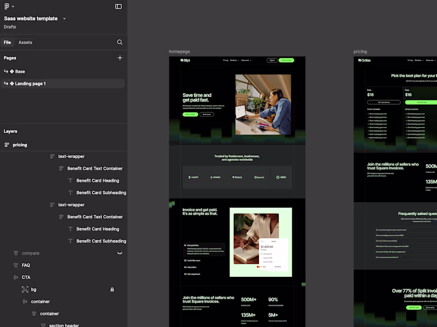Click the 5M+ statistic on homepage

[x=273, y=315]
